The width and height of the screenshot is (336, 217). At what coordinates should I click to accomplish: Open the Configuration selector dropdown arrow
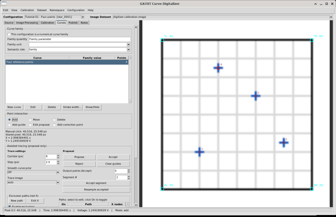tap(83, 17)
